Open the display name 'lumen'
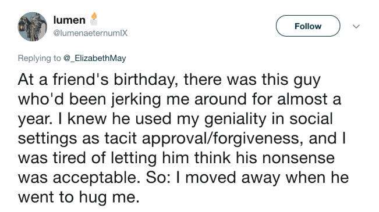 pyautogui.click(x=69, y=20)
